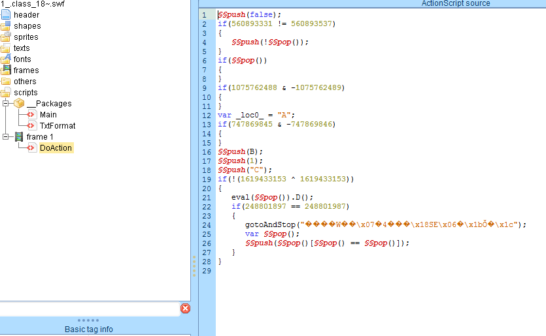Click the __Packages box icon
Screen dimensions: 546x336
point(19,103)
